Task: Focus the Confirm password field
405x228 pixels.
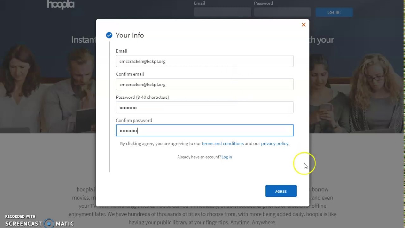Action: [x=205, y=131]
